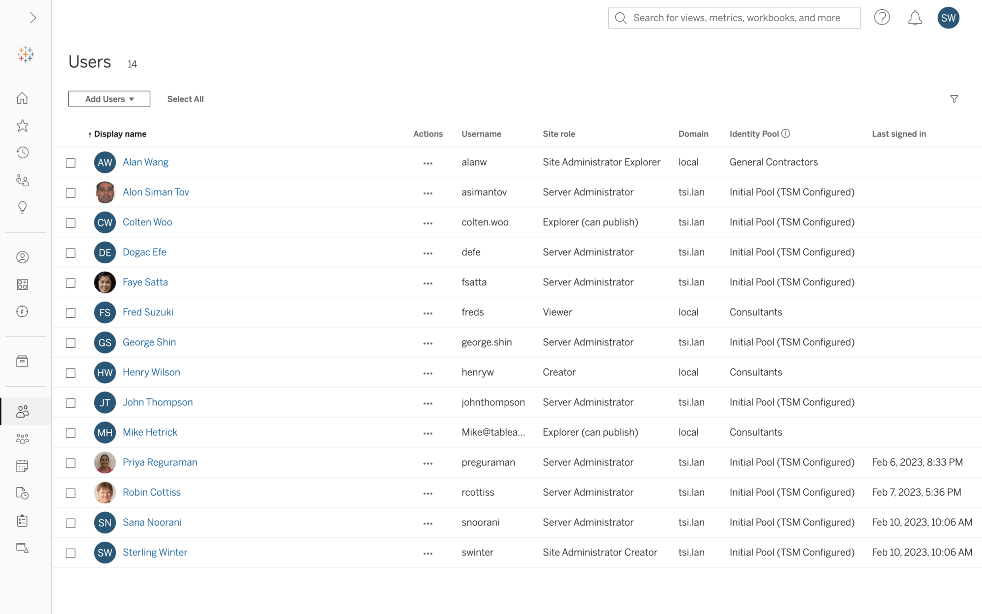Open the Groups icon in the sidebar
982x614 pixels.
click(x=23, y=439)
